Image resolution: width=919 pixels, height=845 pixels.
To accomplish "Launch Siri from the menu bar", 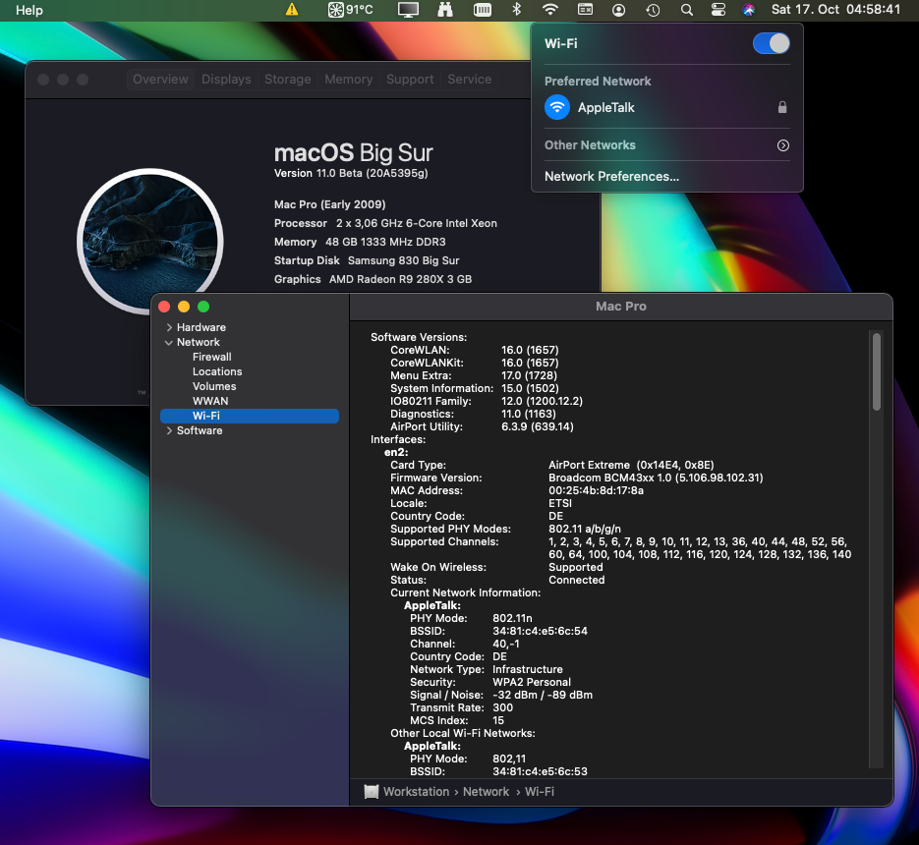I will point(748,10).
